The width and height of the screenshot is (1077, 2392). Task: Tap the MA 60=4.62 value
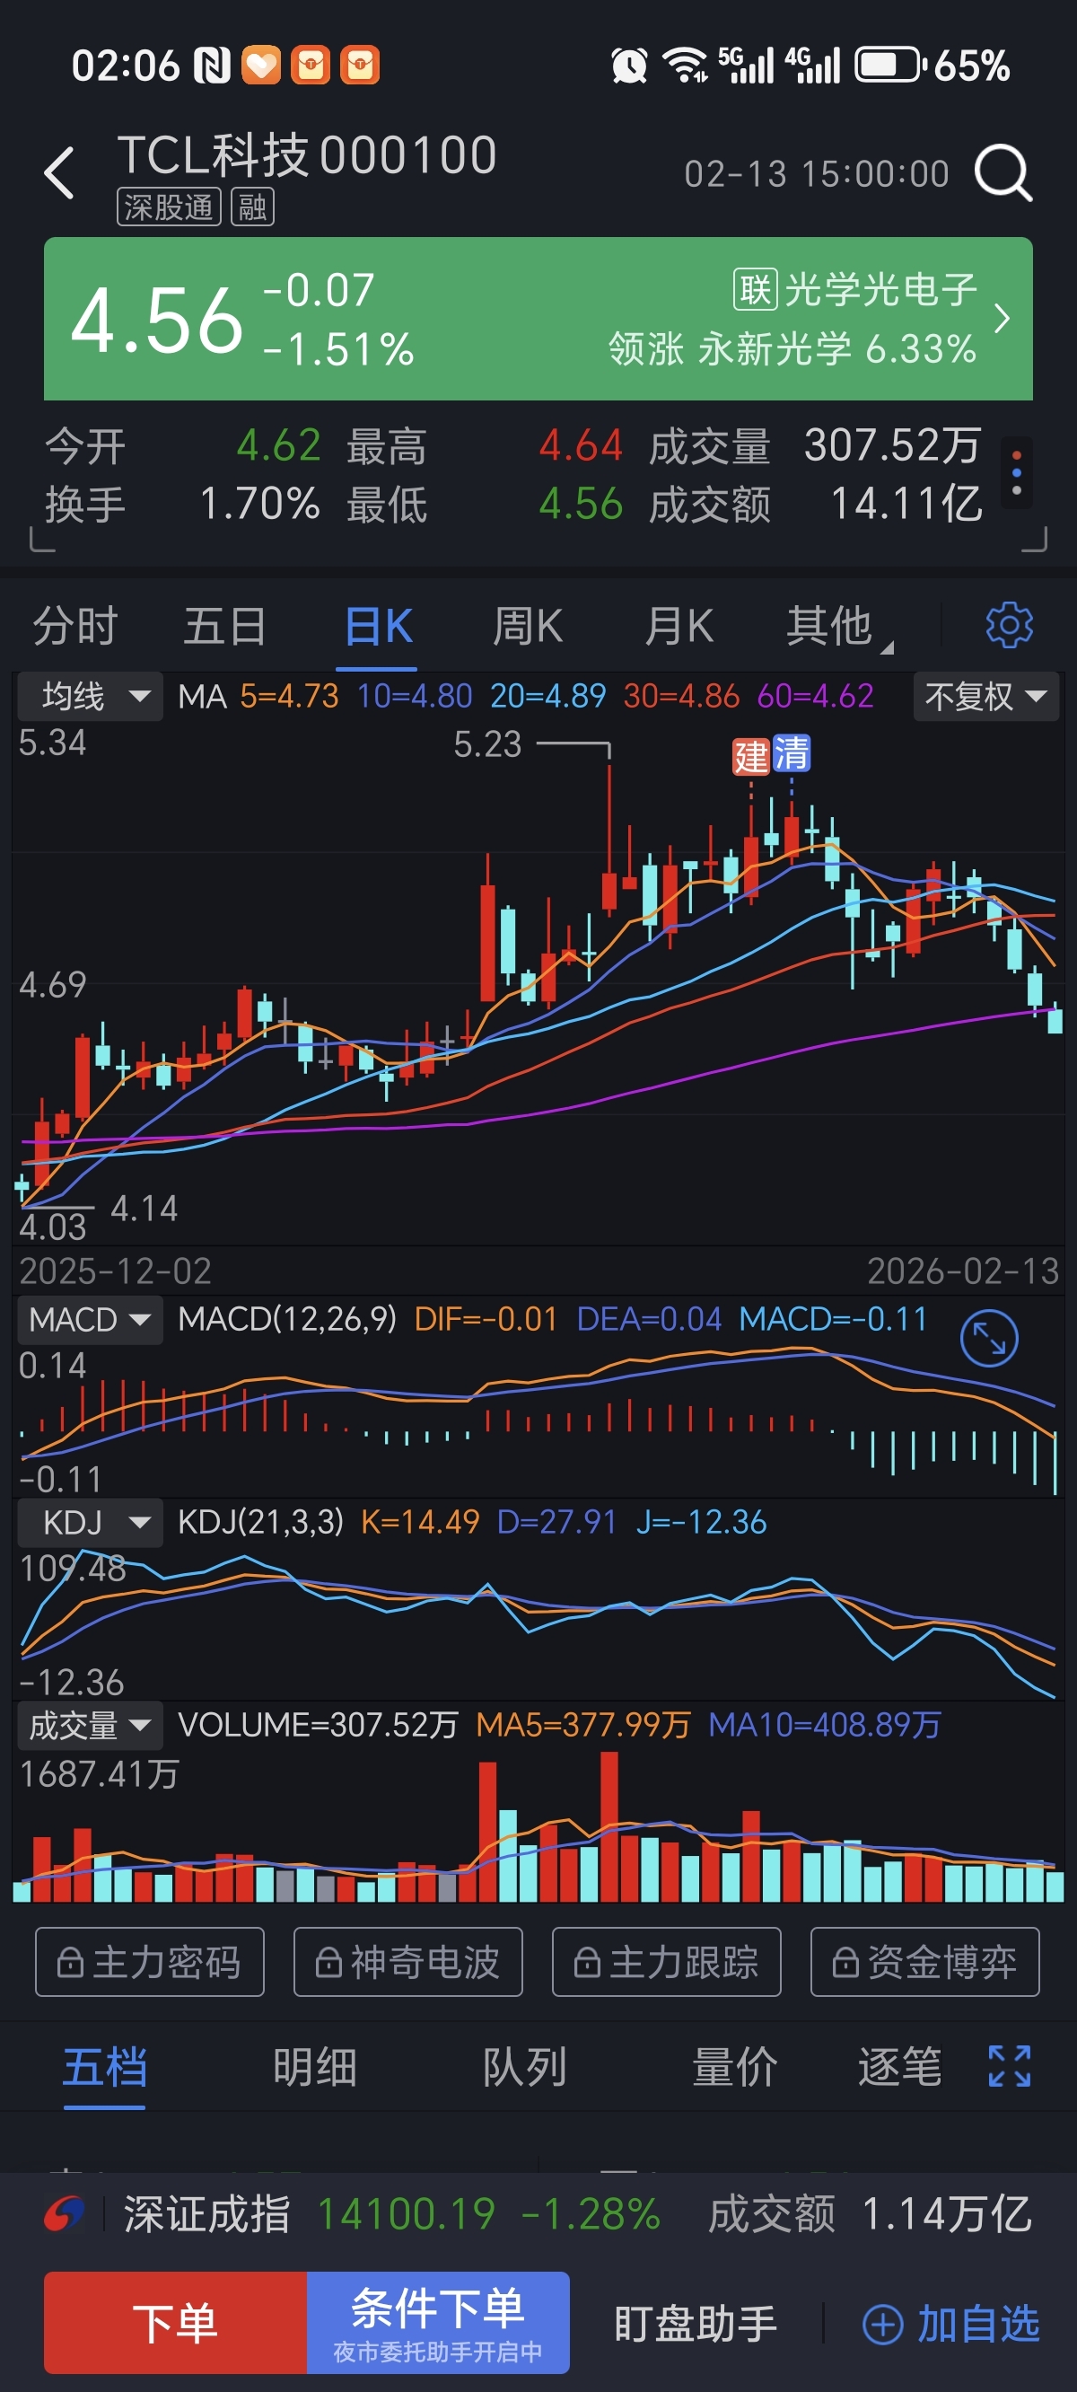pos(815,696)
